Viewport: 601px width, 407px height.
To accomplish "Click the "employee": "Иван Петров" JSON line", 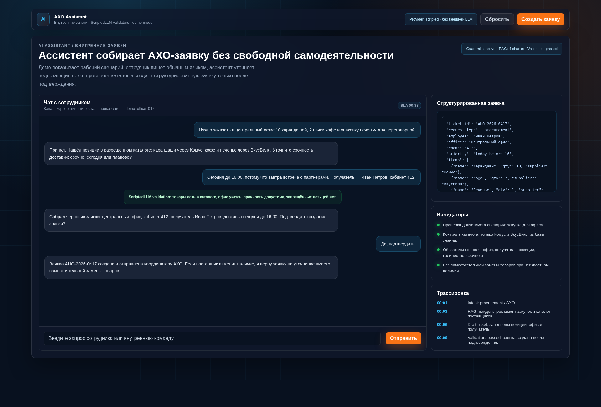I will tap(475, 136).
